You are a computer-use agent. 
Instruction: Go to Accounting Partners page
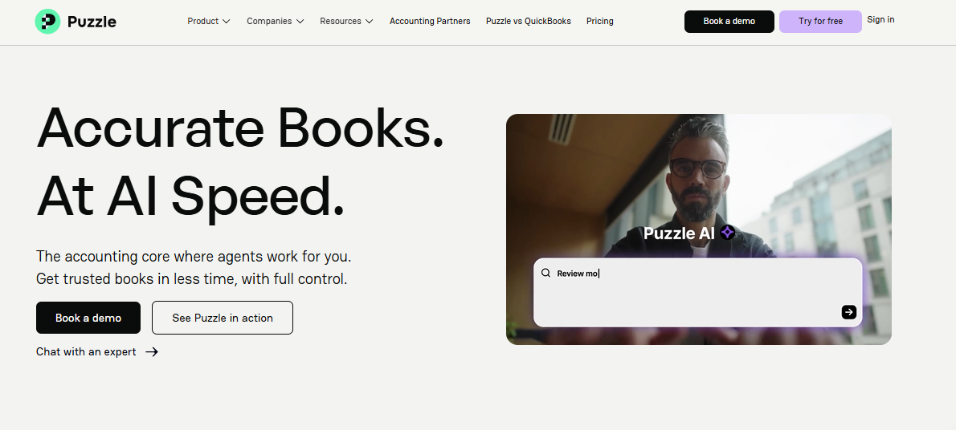pyautogui.click(x=430, y=21)
